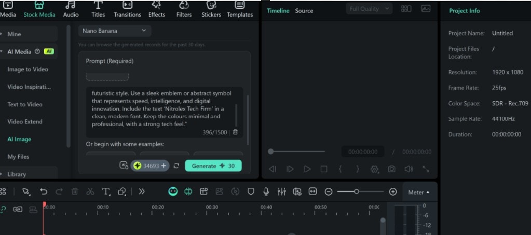The image size is (531, 235).
Task: Click the dashed image upload box
Action: point(107,77)
